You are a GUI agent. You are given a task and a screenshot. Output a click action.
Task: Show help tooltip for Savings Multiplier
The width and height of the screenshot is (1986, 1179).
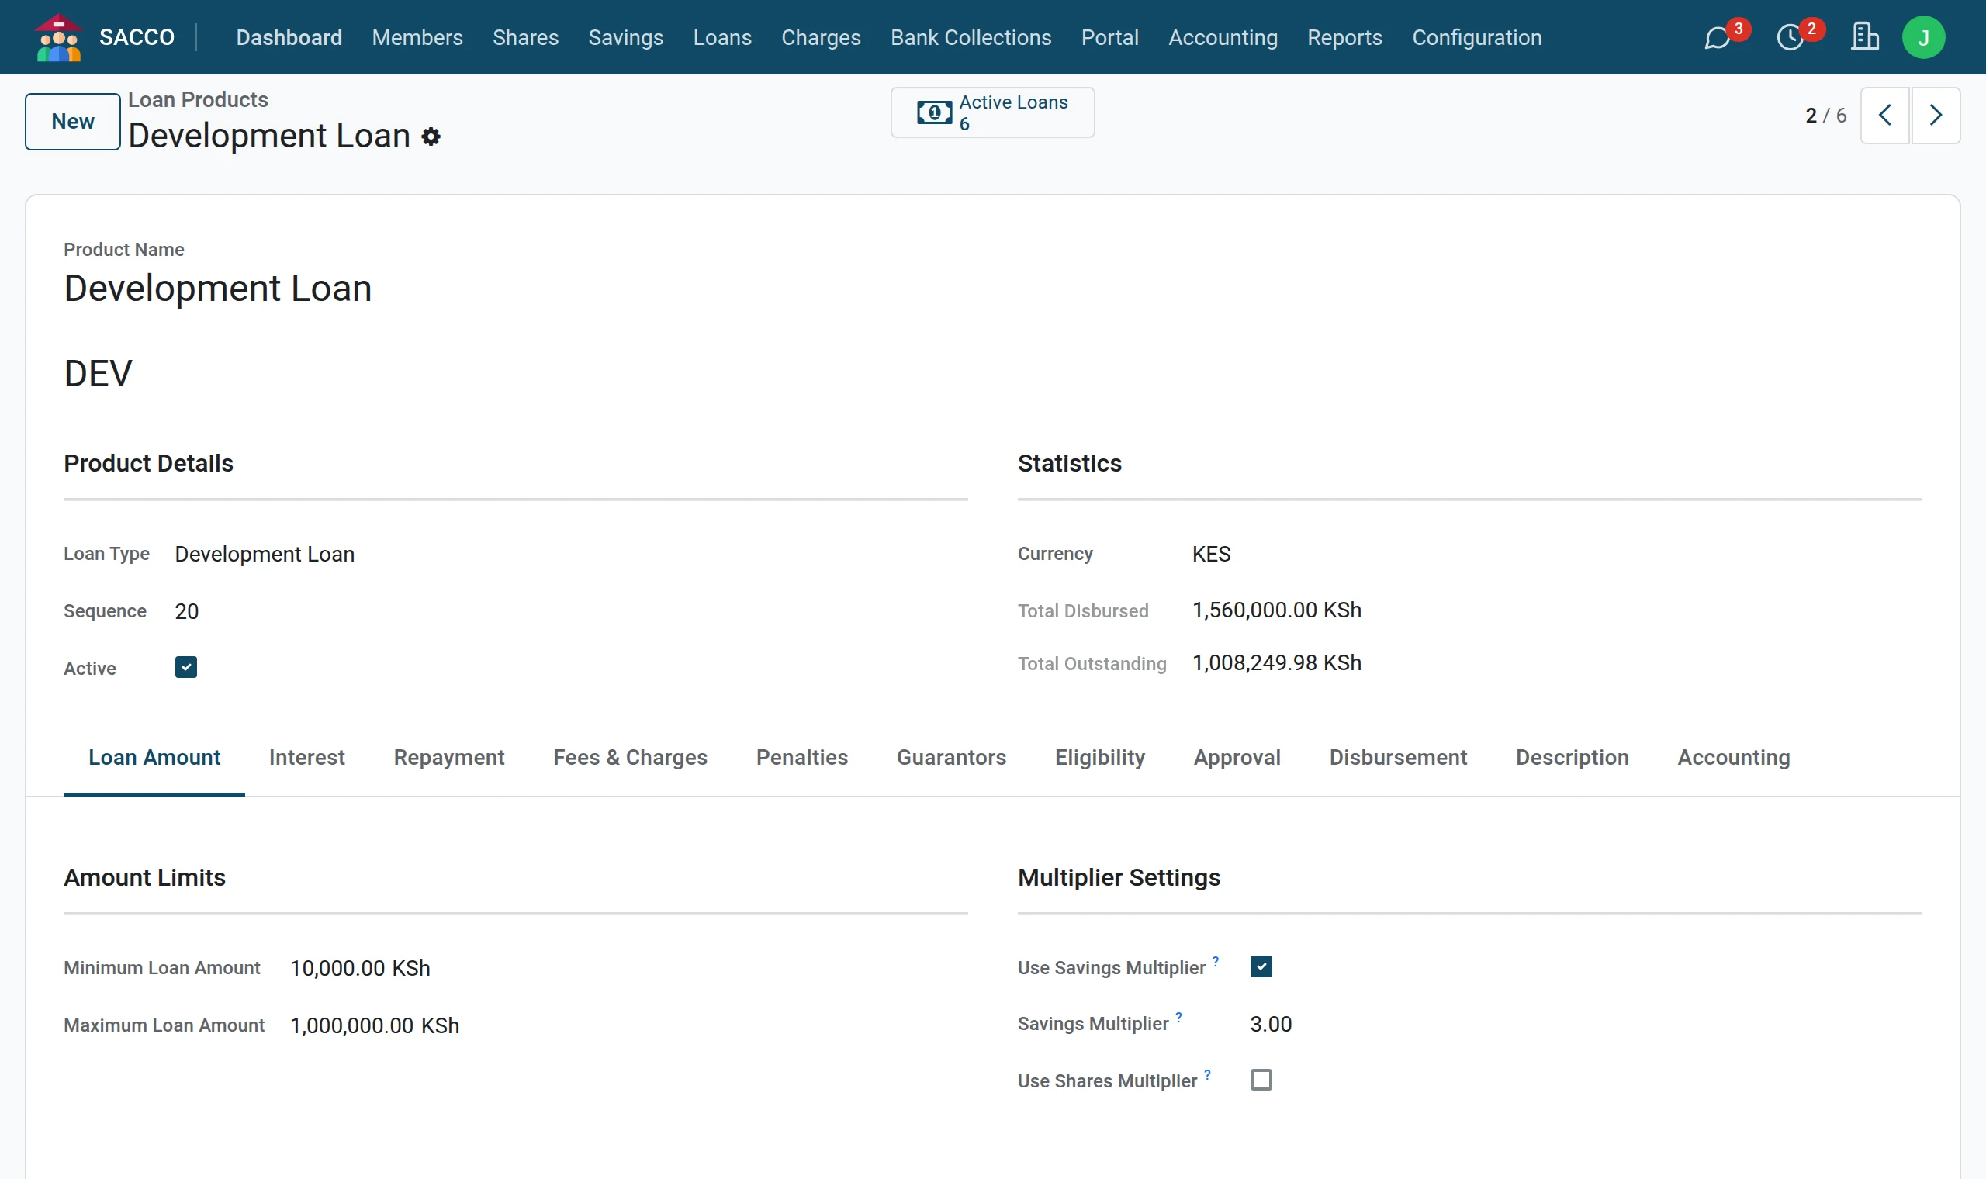1179,1016
